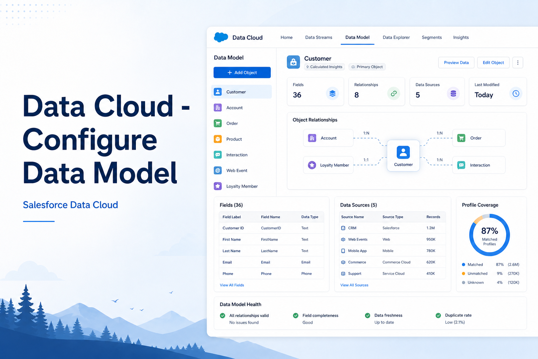Click the FirstName field name cell
This screenshot has width=538, height=359.
269,239
